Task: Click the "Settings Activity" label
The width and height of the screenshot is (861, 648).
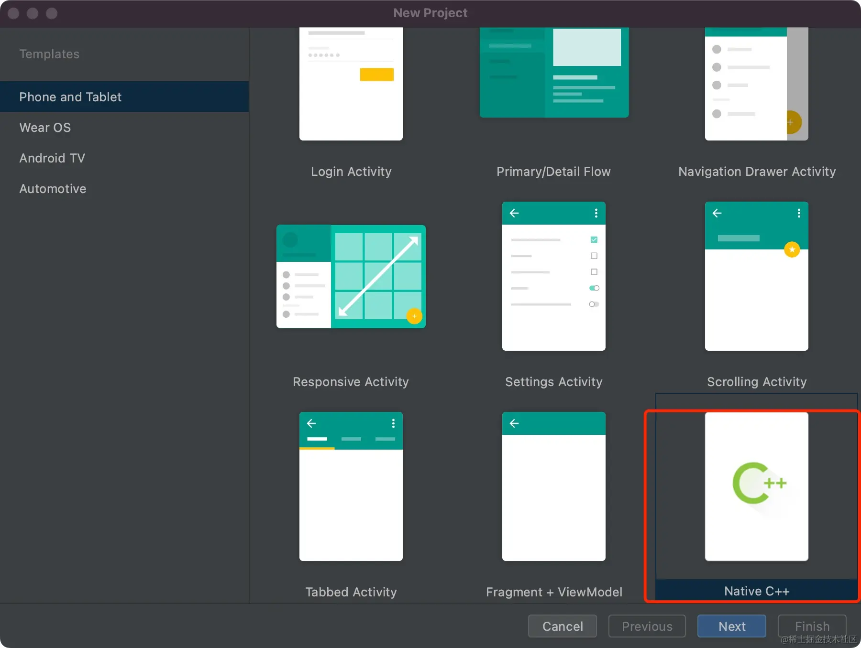Action: pyautogui.click(x=554, y=382)
